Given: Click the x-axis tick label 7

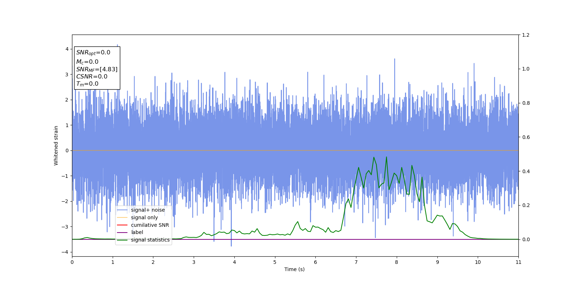Looking at the screenshot, I should click(356, 262).
